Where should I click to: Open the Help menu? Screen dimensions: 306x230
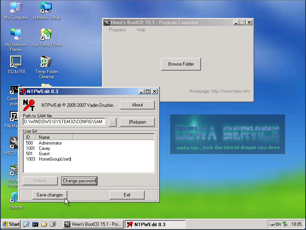click(141, 30)
